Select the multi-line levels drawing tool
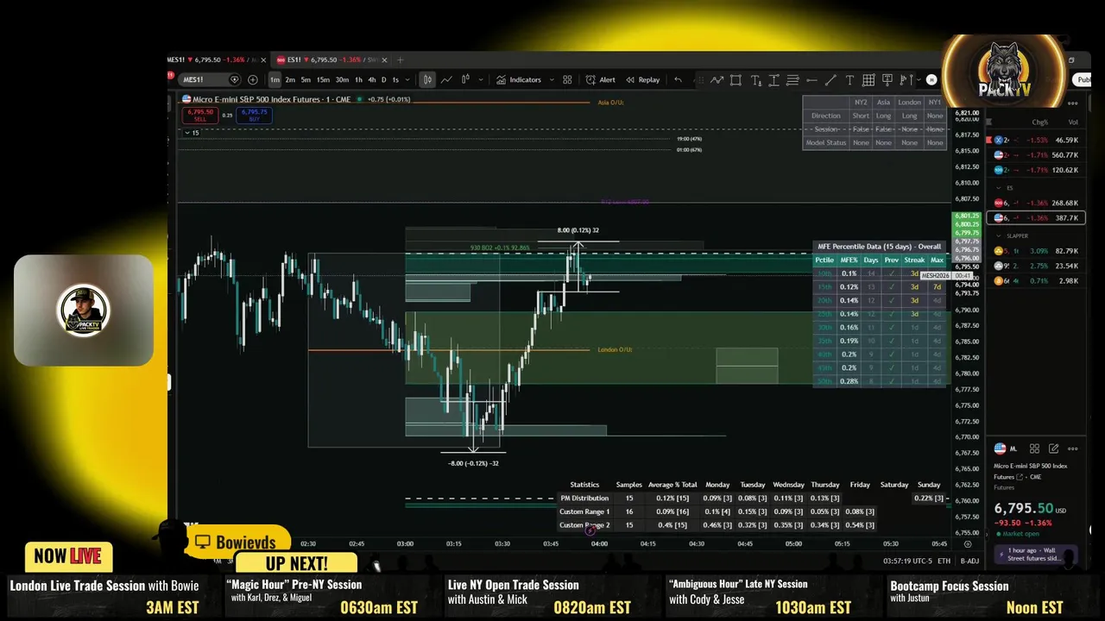The image size is (1105, 621). coord(792,79)
